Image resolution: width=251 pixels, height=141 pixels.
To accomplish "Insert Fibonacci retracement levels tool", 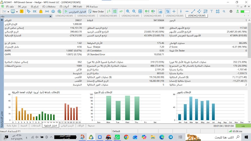I will pos(206,11).
